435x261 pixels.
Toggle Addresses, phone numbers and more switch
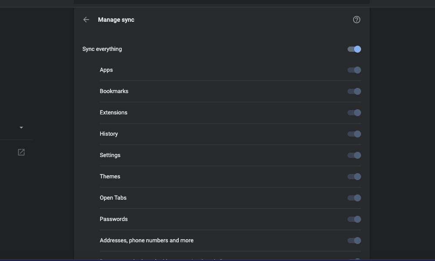pos(354,241)
